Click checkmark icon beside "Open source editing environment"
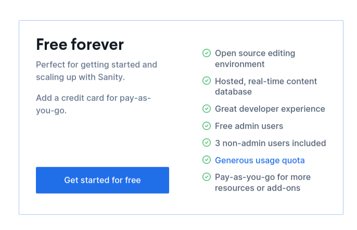 click(x=207, y=53)
